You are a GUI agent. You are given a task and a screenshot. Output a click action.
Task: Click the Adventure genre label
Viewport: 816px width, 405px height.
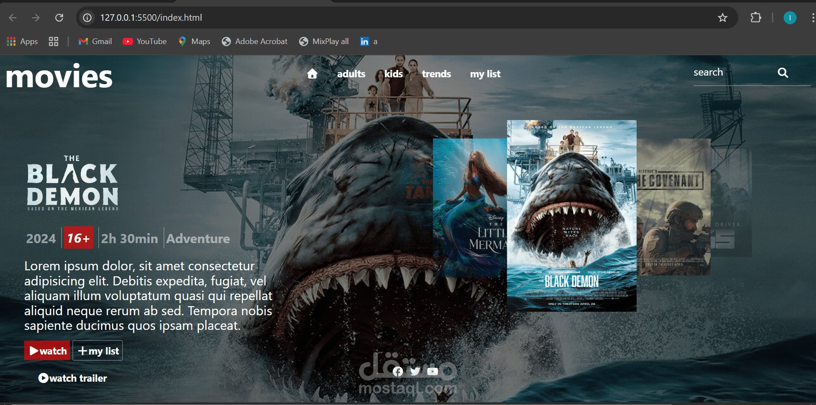click(x=198, y=238)
